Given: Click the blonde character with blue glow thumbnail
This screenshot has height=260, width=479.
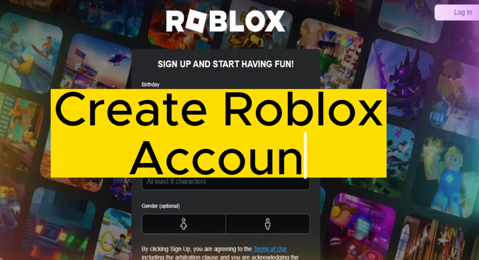Looking at the screenshot, I should pos(446,177).
